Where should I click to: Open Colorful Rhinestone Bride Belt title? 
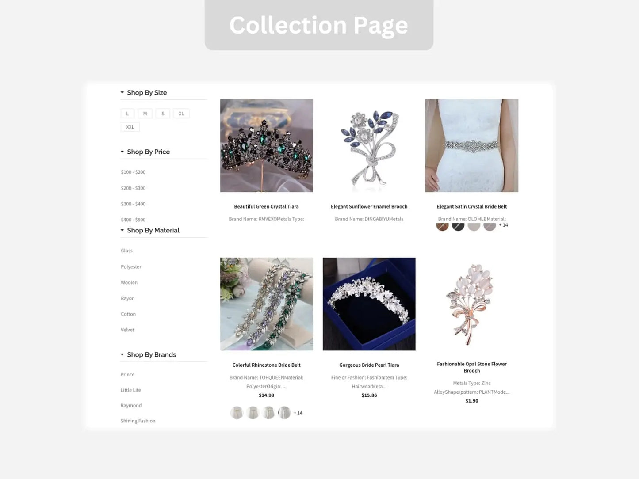point(267,365)
